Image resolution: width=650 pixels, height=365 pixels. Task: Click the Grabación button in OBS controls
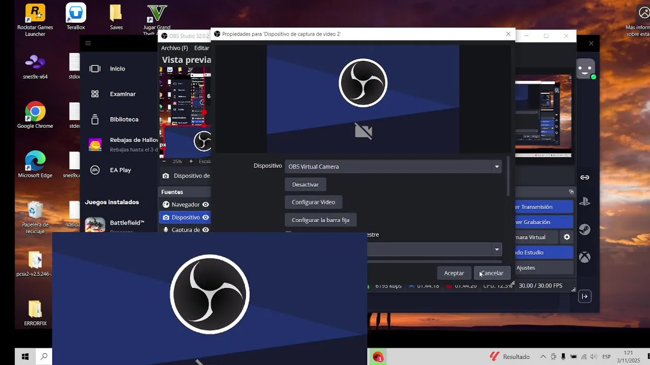(x=544, y=222)
